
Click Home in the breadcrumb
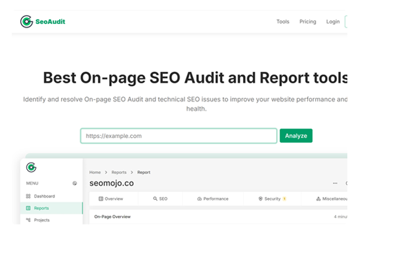pyautogui.click(x=95, y=173)
